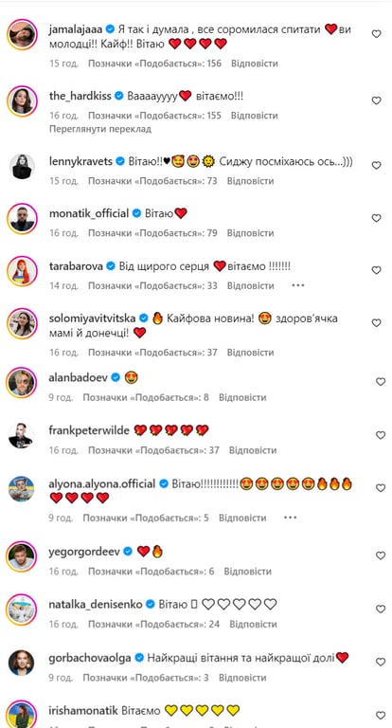Click the_hardkiss profile avatar
Screen dimensions: 392x728
click(x=22, y=100)
